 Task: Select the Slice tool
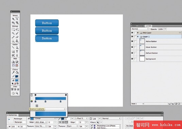pyautogui.click(x=17, y=62)
